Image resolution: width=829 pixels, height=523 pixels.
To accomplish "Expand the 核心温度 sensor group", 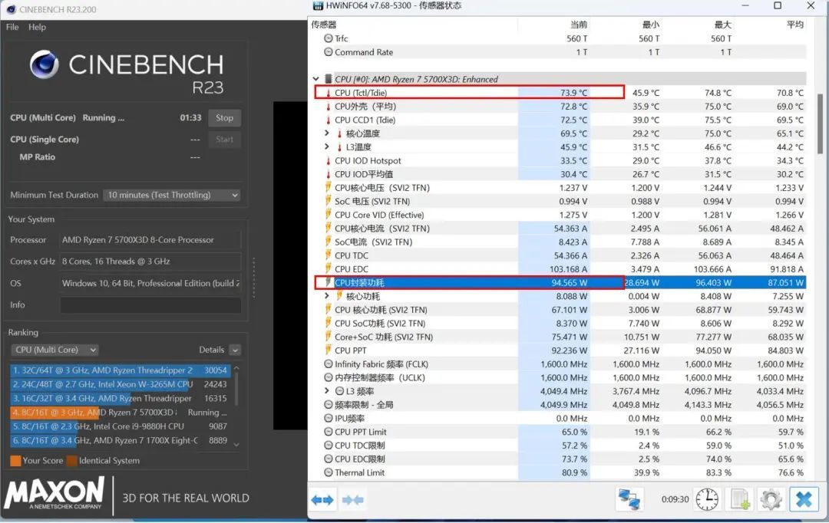I will coord(325,132).
